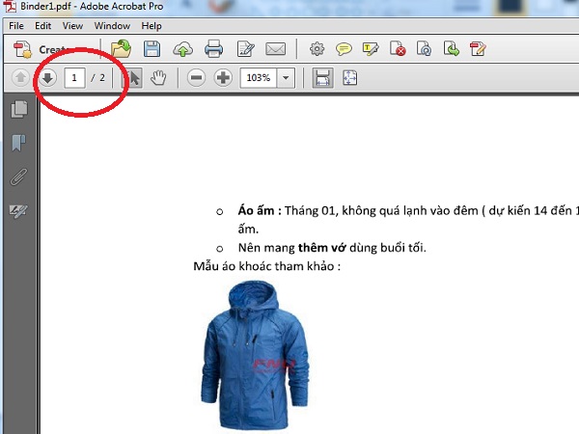Image resolution: width=579 pixels, height=434 pixels.
Task: Click the text 'Mẫu áo khoác tham khảo'
Action: click(x=263, y=266)
